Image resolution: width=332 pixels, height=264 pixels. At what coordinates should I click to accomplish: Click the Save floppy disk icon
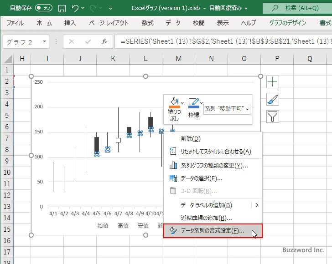[x=62, y=8]
